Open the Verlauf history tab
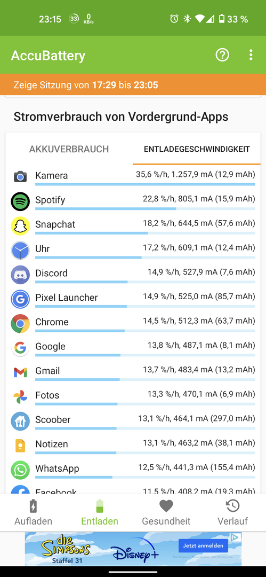Viewport: 266px width, 577px height. [232, 512]
